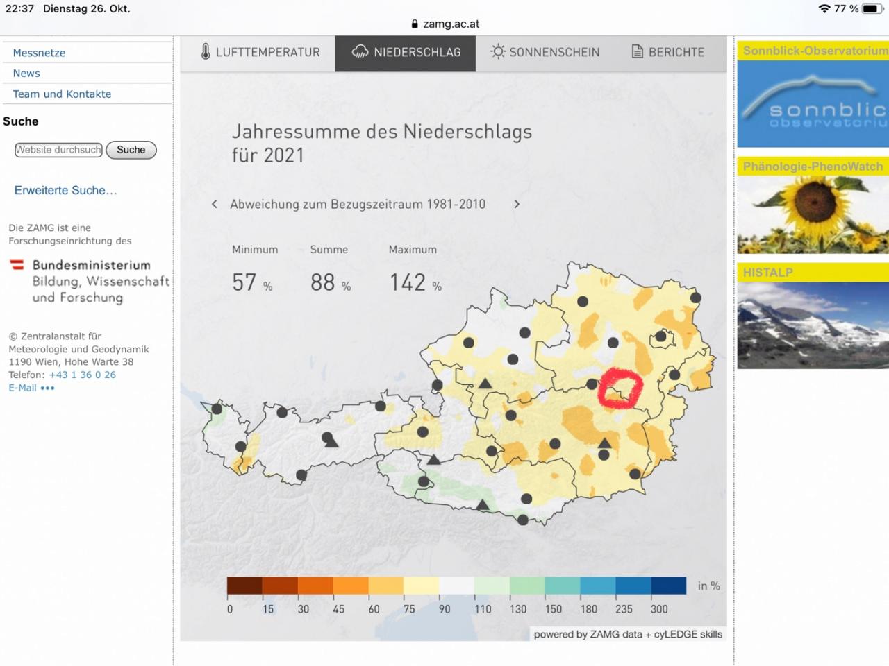Go to next reference period with right chevron
Image resolution: width=889 pixels, height=666 pixels.
pyautogui.click(x=517, y=204)
